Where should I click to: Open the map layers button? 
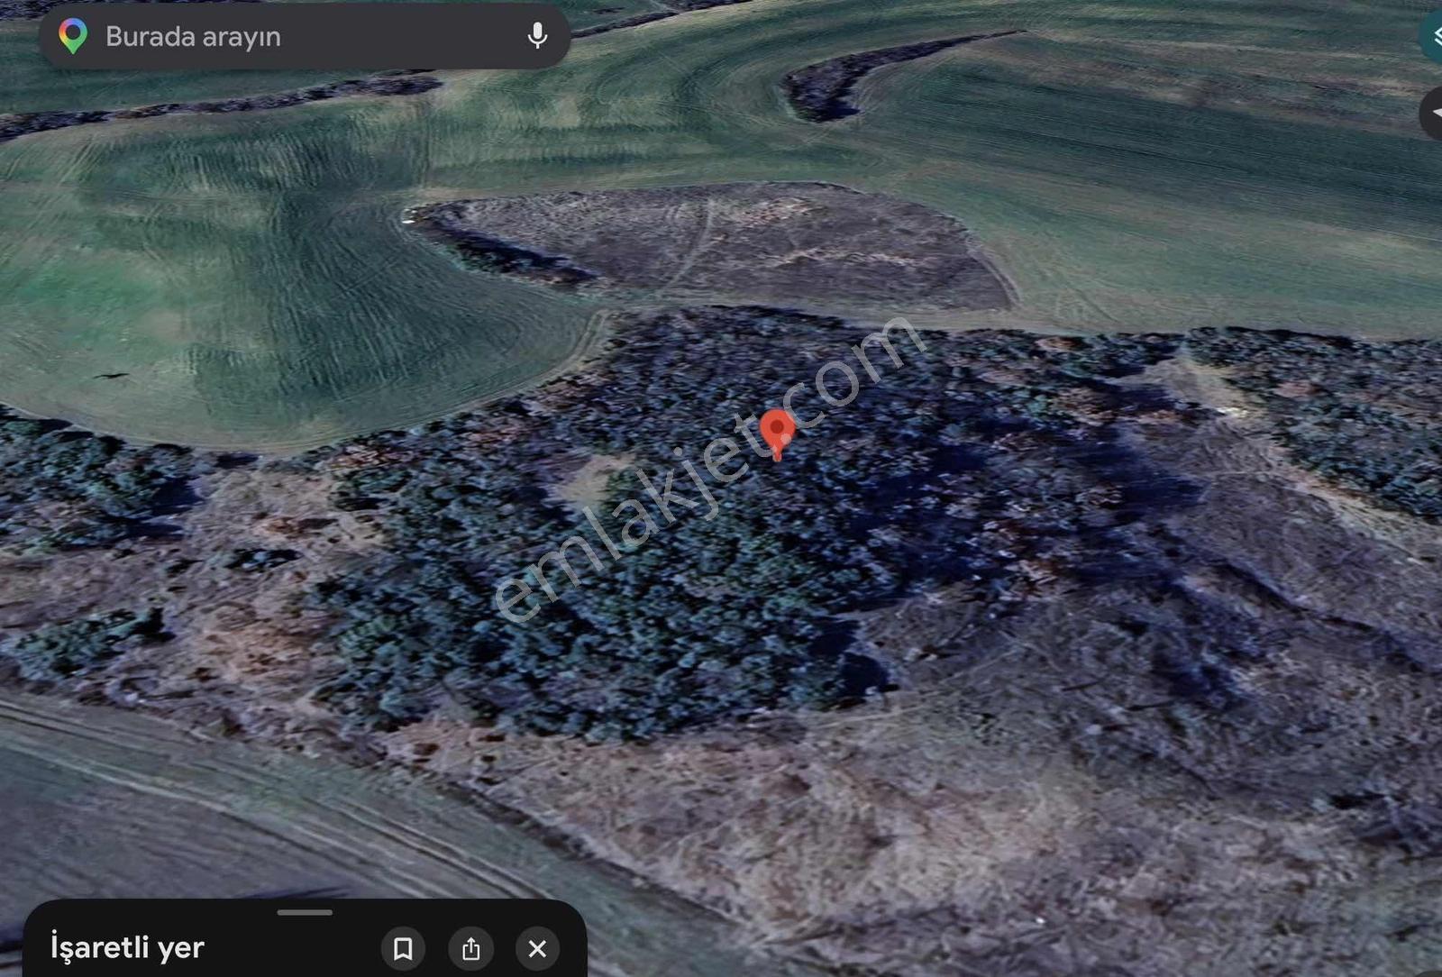[x=1433, y=38]
